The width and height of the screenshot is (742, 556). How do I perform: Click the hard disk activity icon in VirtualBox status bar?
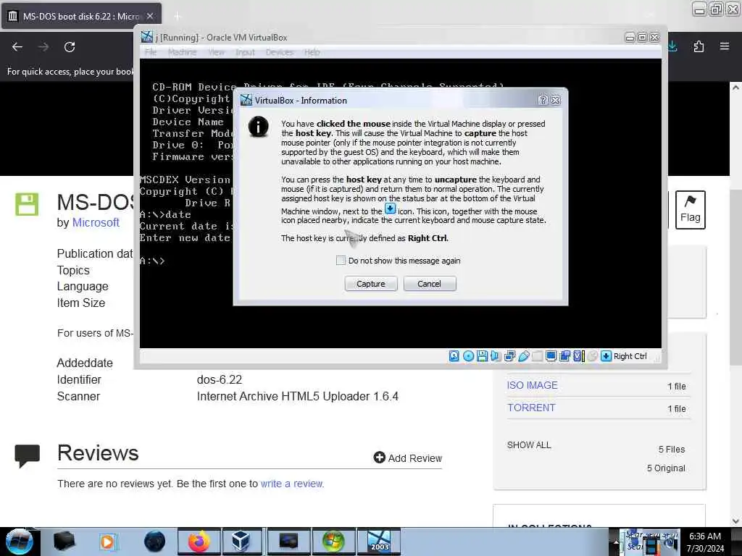454,356
